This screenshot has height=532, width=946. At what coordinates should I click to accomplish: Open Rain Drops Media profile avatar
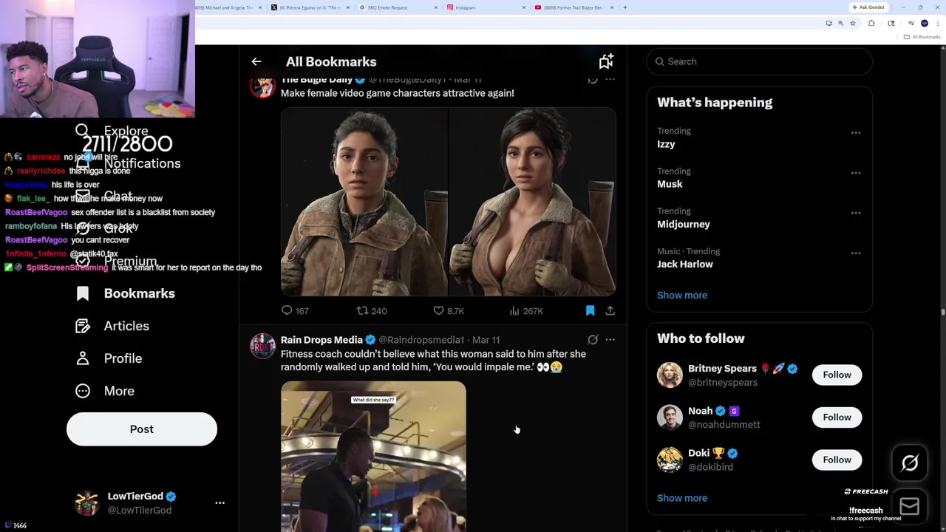pyautogui.click(x=262, y=346)
